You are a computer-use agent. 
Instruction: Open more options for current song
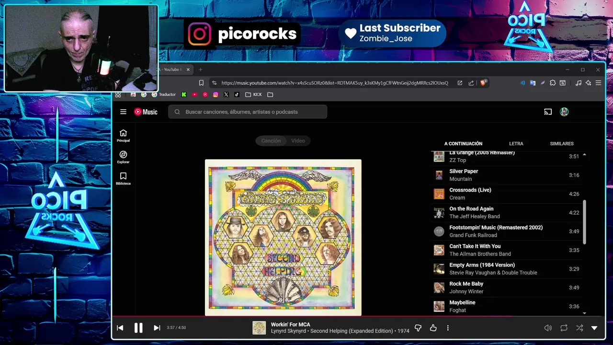(448, 328)
